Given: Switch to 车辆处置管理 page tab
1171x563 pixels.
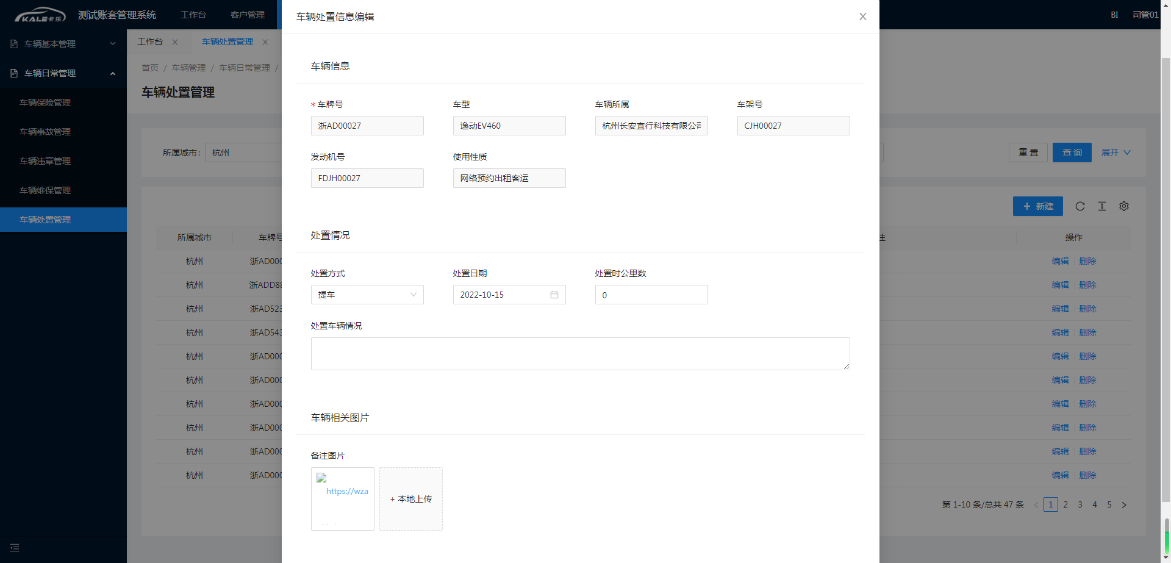Looking at the screenshot, I should 227,41.
